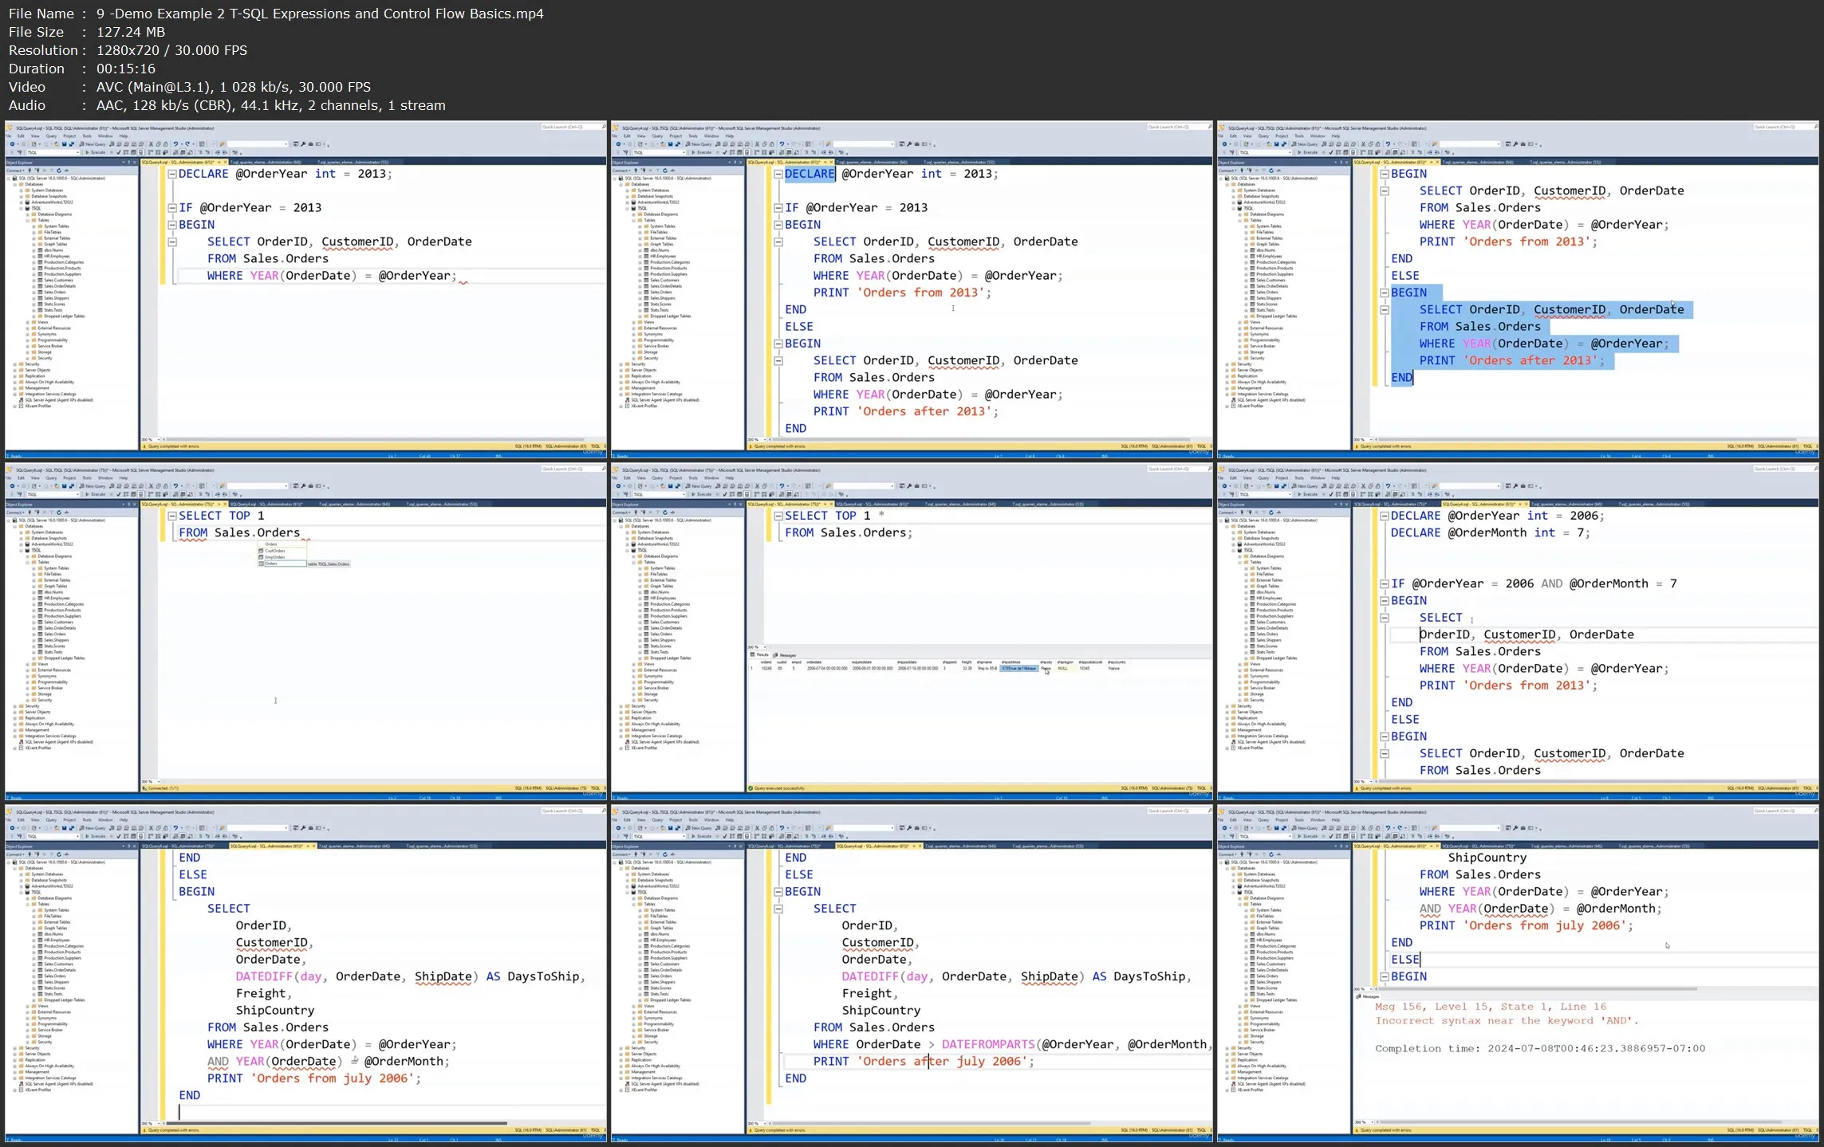Expand the Replication node in results-grid frame tree
Image resolution: width=1824 pixels, height=1147 pixels.
pyautogui.click(x=620, y=718)
